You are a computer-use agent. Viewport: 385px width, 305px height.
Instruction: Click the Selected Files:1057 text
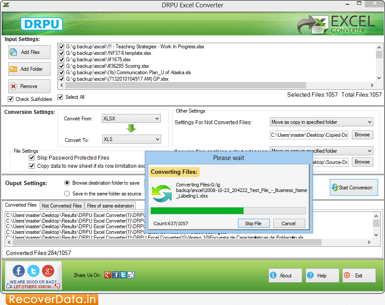tap(312, 94)
